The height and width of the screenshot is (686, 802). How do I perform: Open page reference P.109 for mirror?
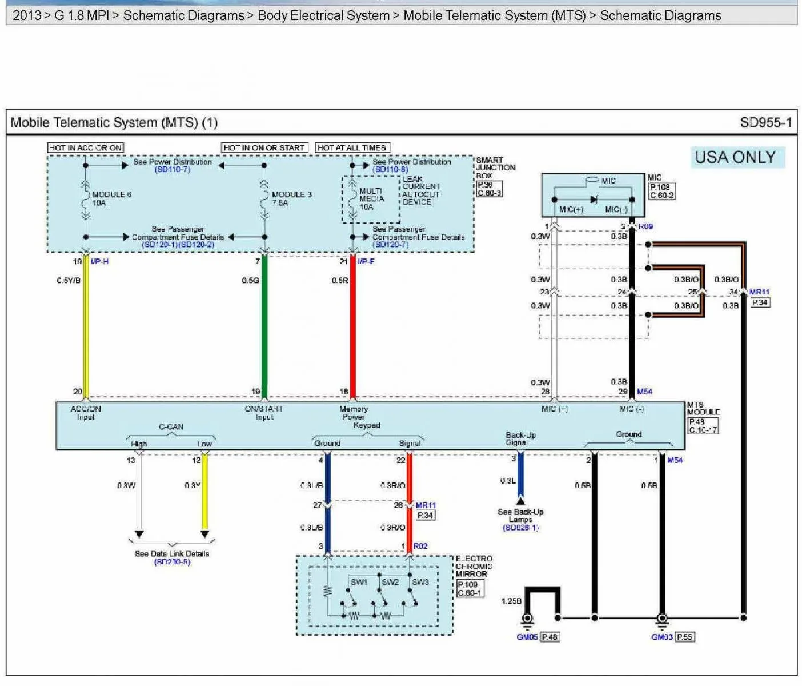click(467, 584)
